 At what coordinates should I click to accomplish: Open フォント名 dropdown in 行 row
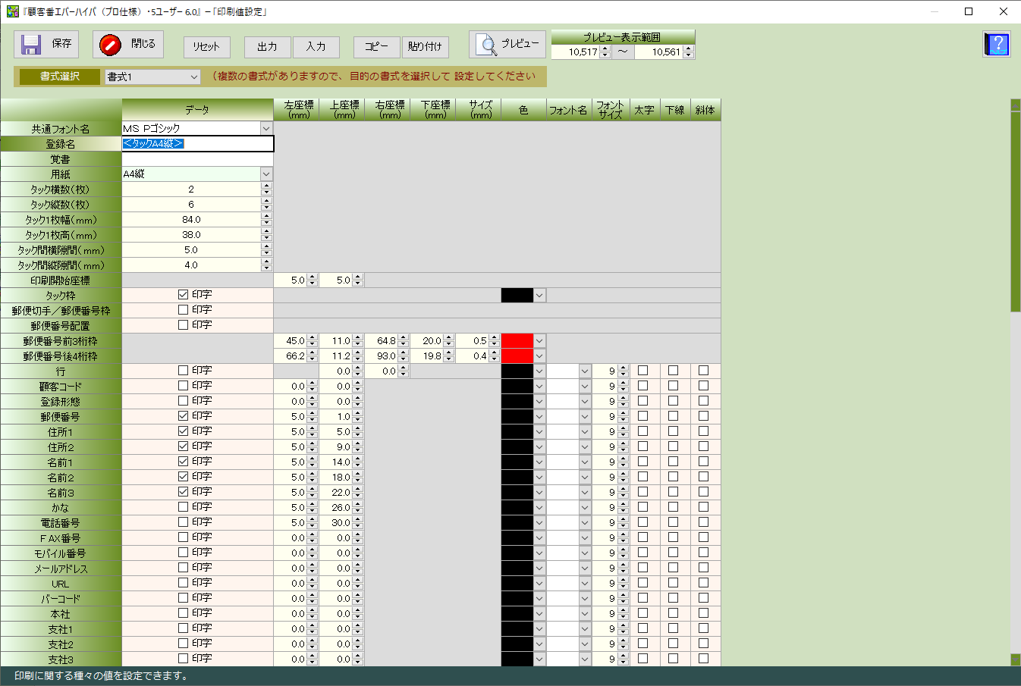[x=585, y=371]
